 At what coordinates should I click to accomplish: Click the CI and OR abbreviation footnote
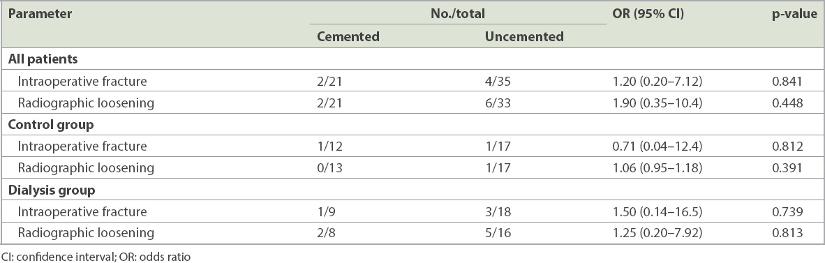[x=96, y=257]
